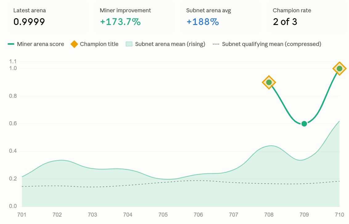Toggle Subnet arena mean (rising) legend entry
The image size is (349, 224).
pos(165,44)
